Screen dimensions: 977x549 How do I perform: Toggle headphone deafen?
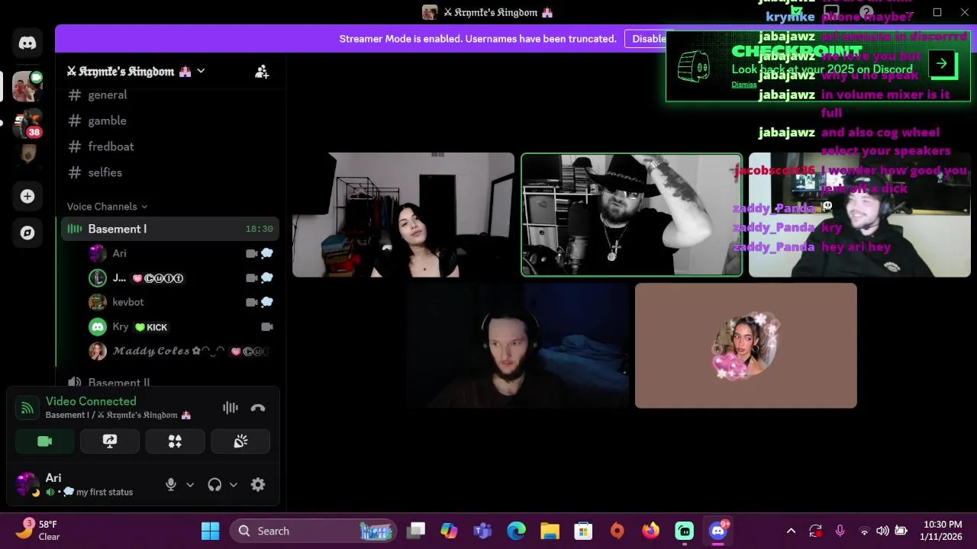coord(214,485)
